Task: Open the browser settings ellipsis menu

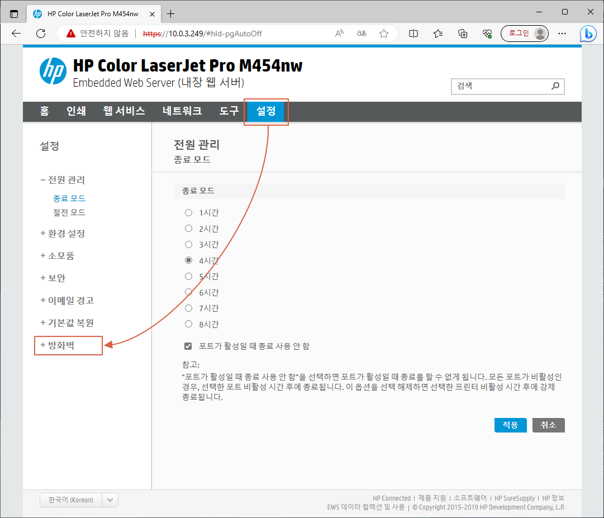Action: (562, 34)
